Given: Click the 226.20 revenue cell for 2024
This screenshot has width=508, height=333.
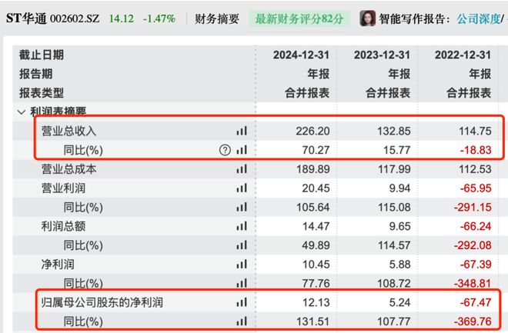Looking at the screenshot, I should pyautogui.click(x=312, y=131).
